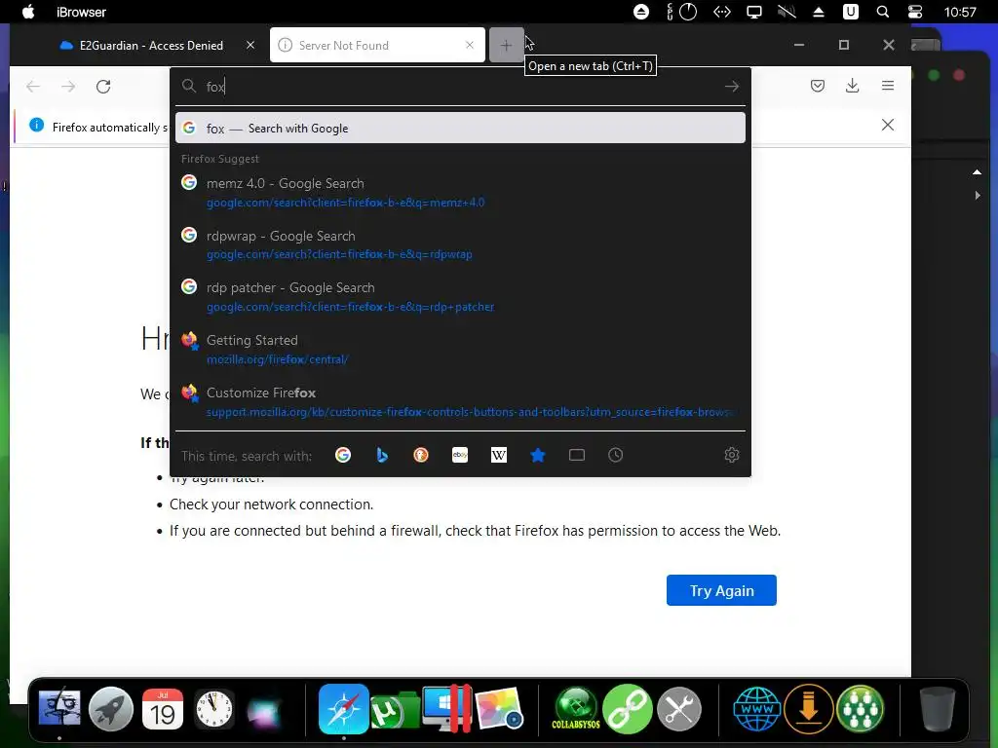The width and height of the screenshot is (998, 748).
Task: Open Finder from the dock
Action: (x=59, y=708)
